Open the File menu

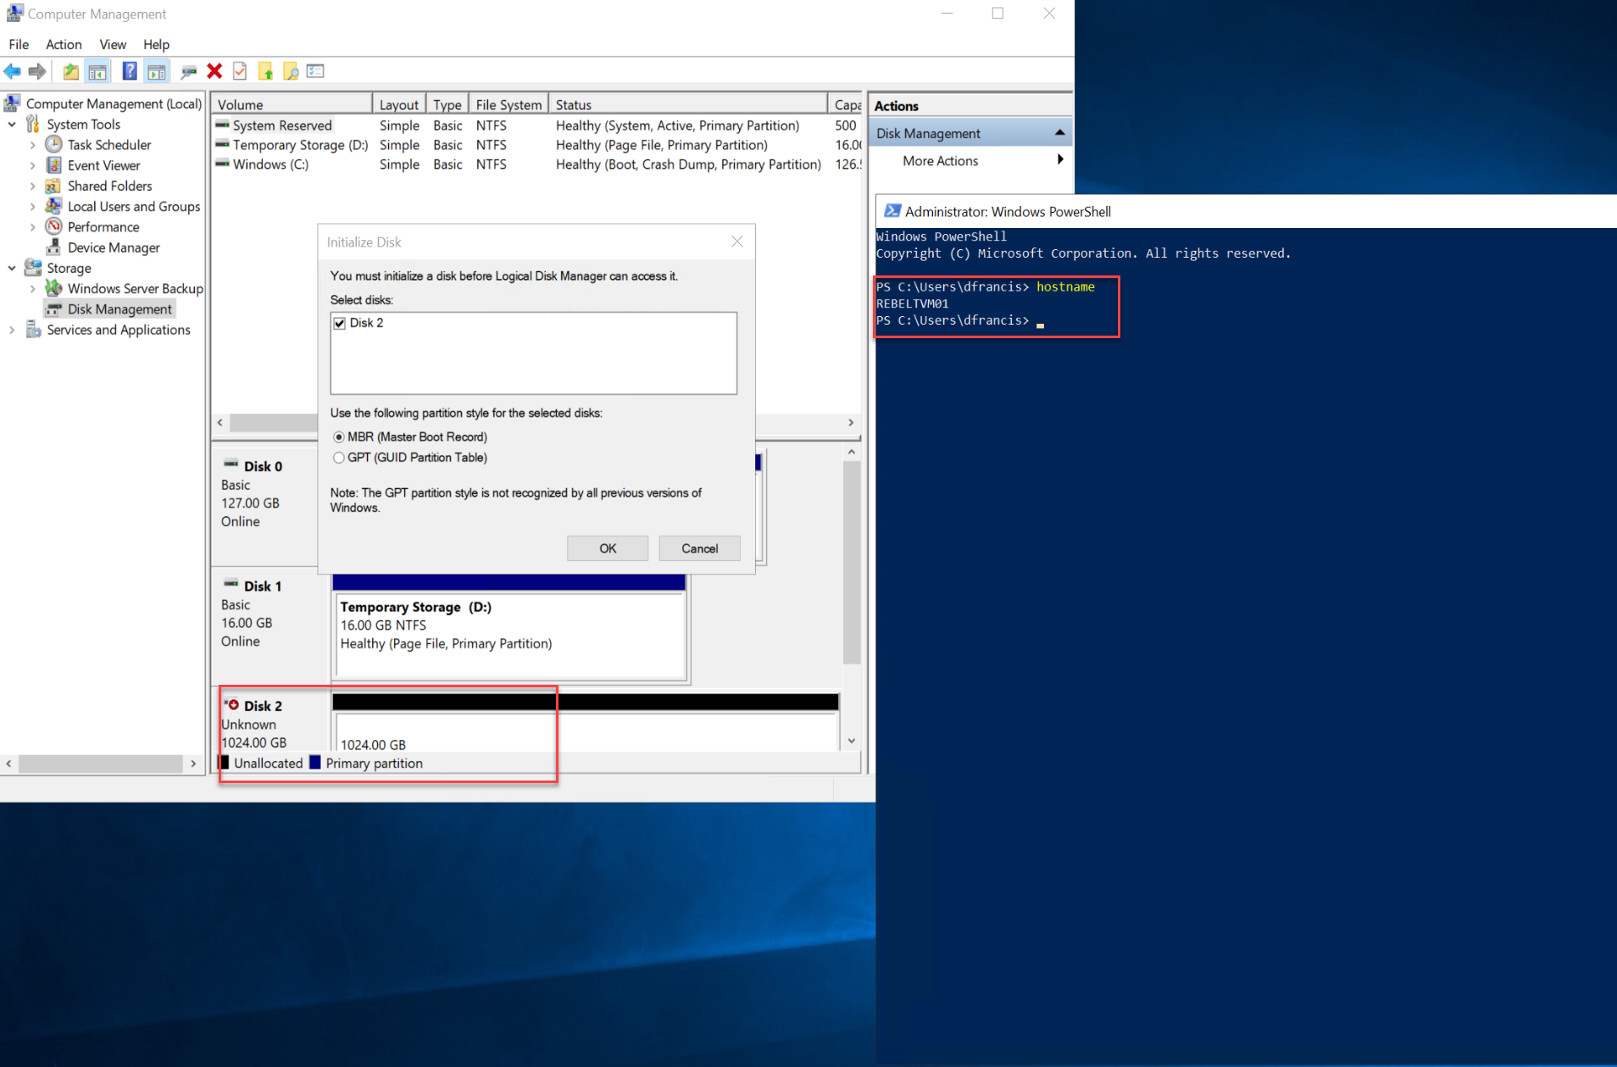pyautogui.click(x=19, y=44)
